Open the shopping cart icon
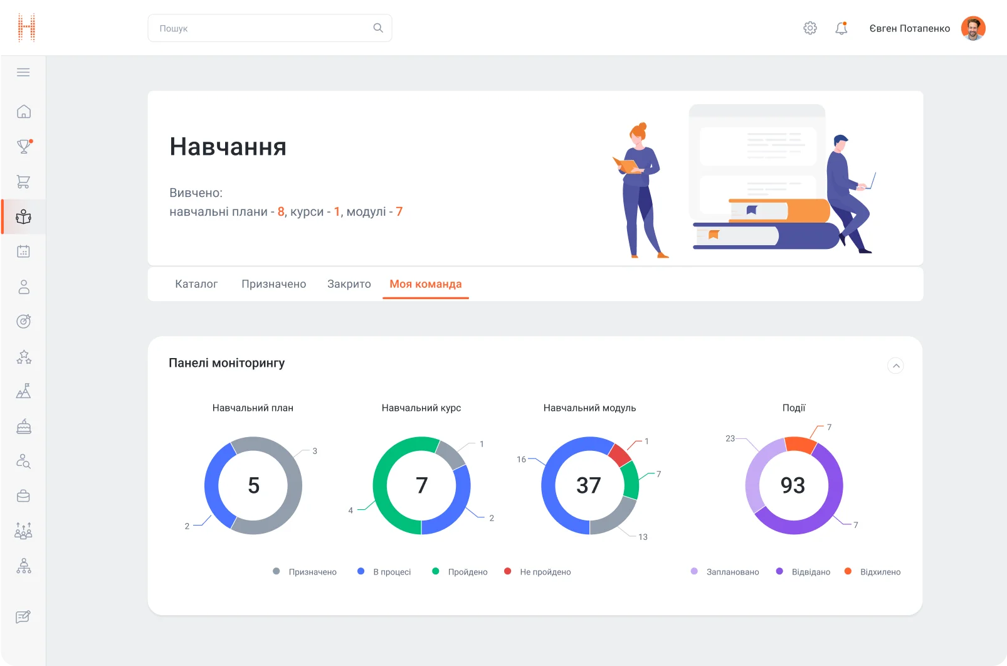 coord(23,181)
